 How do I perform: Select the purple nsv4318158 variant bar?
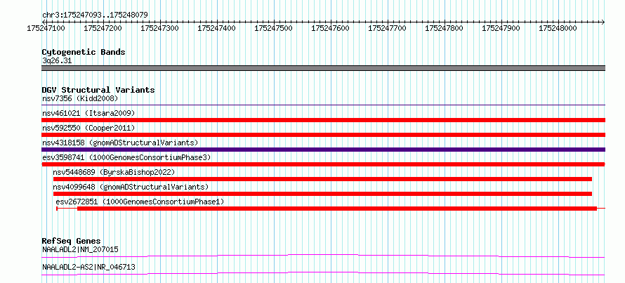323,150
